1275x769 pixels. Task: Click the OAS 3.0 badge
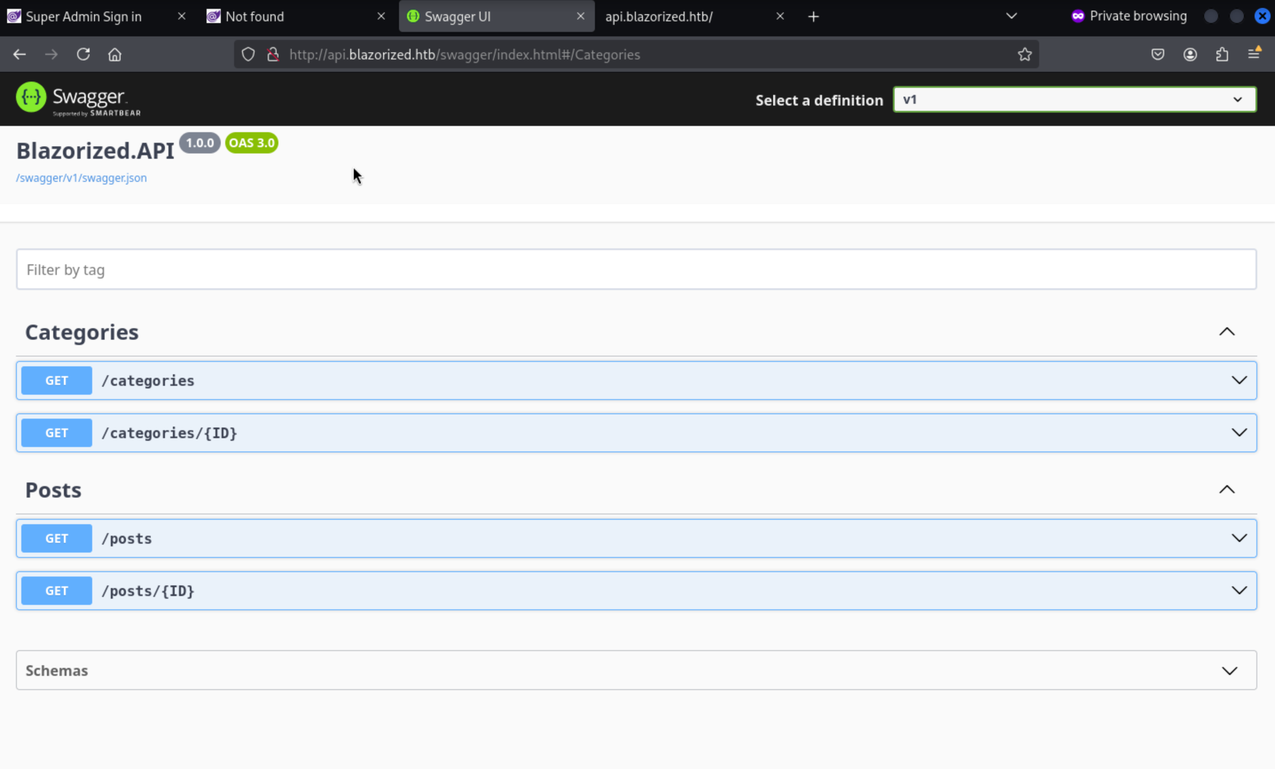tap(252, 143)
